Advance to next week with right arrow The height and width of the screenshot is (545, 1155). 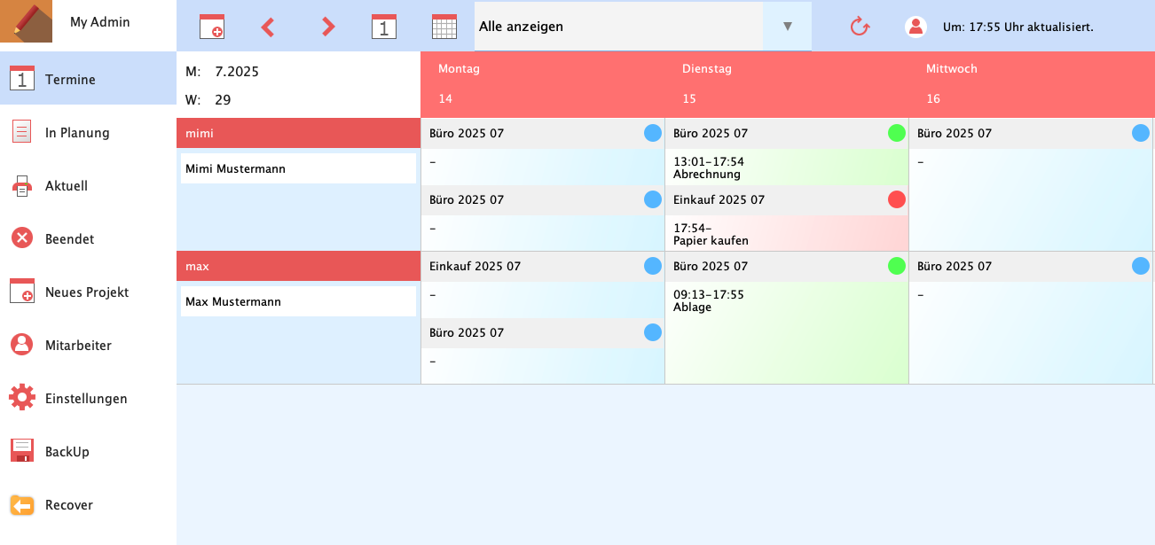coord(328,27)
